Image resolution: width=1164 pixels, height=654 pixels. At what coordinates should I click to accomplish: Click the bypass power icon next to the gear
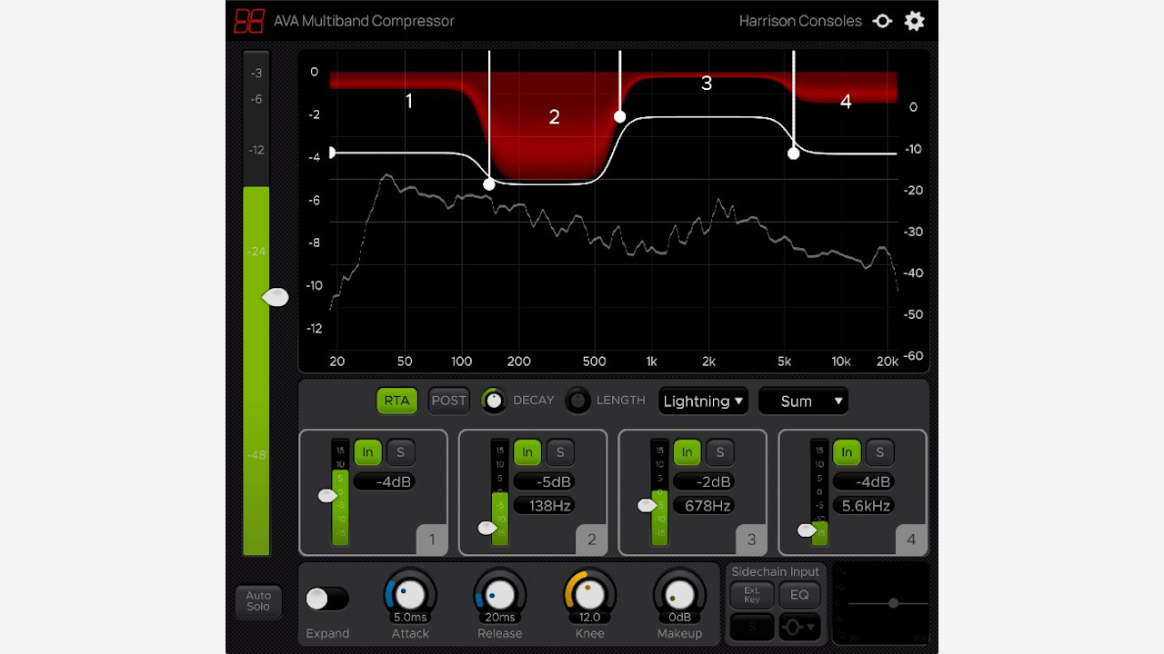coord(881,20)
